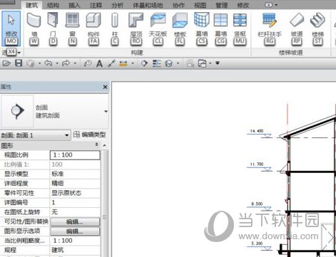Click the 在图纸上旋转 value 无
The height and width of the screenshot is (257, 336).
[75, 212]
